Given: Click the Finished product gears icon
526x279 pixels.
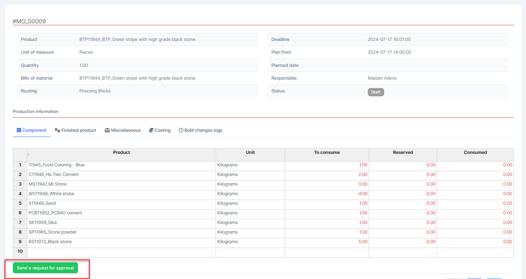Looking at the screenshot, I should (57, 130).
